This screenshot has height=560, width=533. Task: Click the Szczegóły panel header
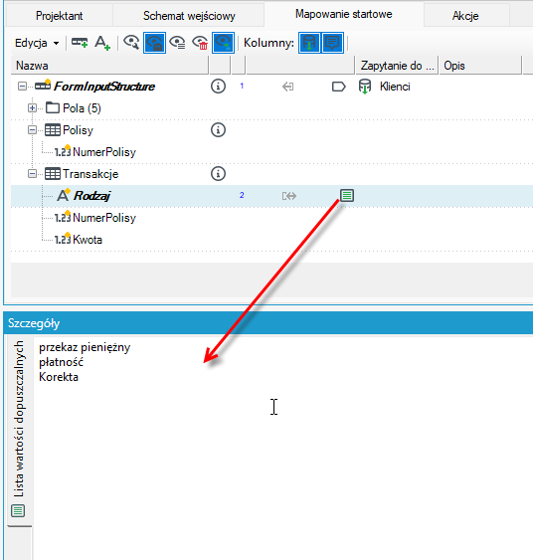(268, 323)
